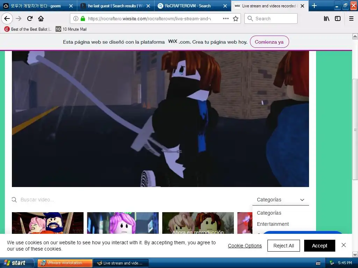Image resolution: width=358 pixels, height=268 pixels.
Task: Switch to VMware Workstation taskbar item
Action: [x=65, y=263]
